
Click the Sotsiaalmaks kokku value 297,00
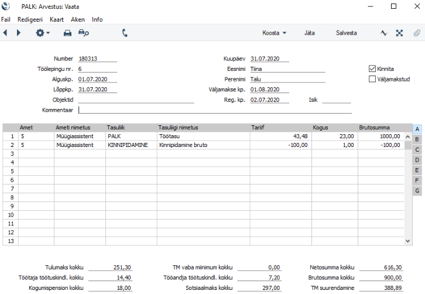259,288
